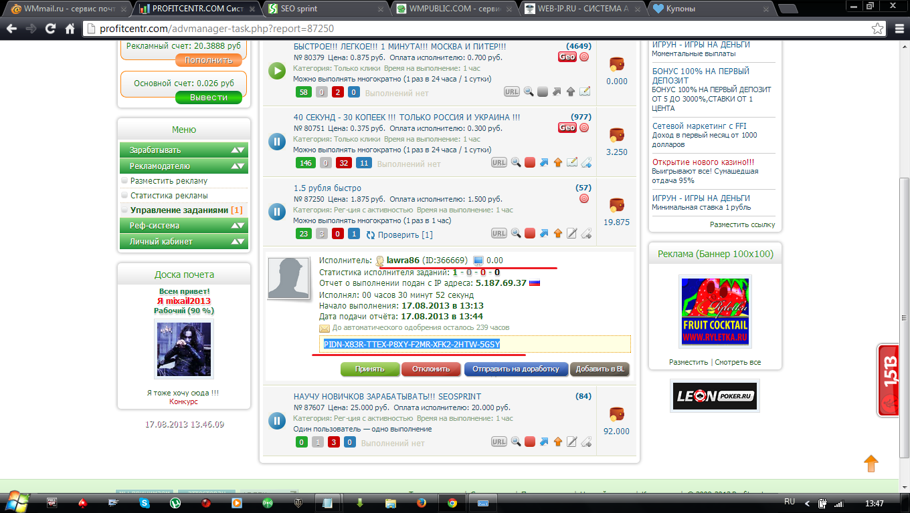Reject report with Отклонить button
Viewport: 910px width, 513px height.
tap(431, 369)
